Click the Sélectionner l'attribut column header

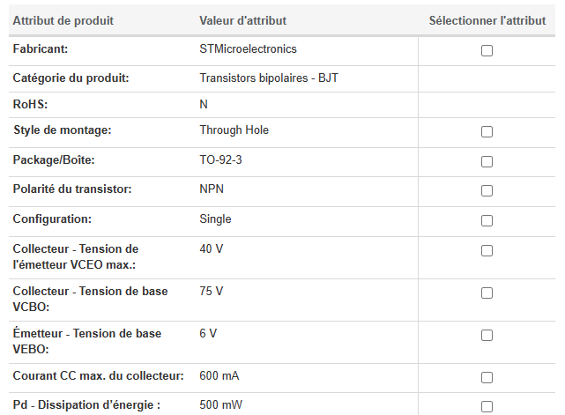click(487, 21)
